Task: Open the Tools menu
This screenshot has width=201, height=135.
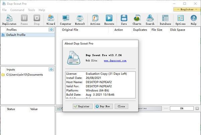Action: pyautogui.click(x=31, y=10)
